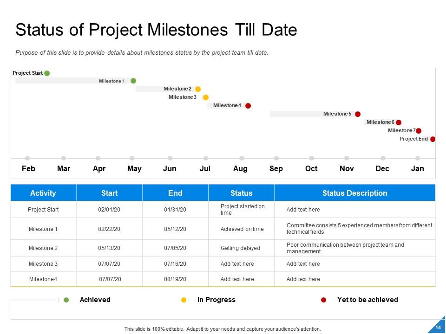Click the yellow Milestone 2 marker
Image resolution: width=446 pixels, height=334 pixels.
(198, 89)
